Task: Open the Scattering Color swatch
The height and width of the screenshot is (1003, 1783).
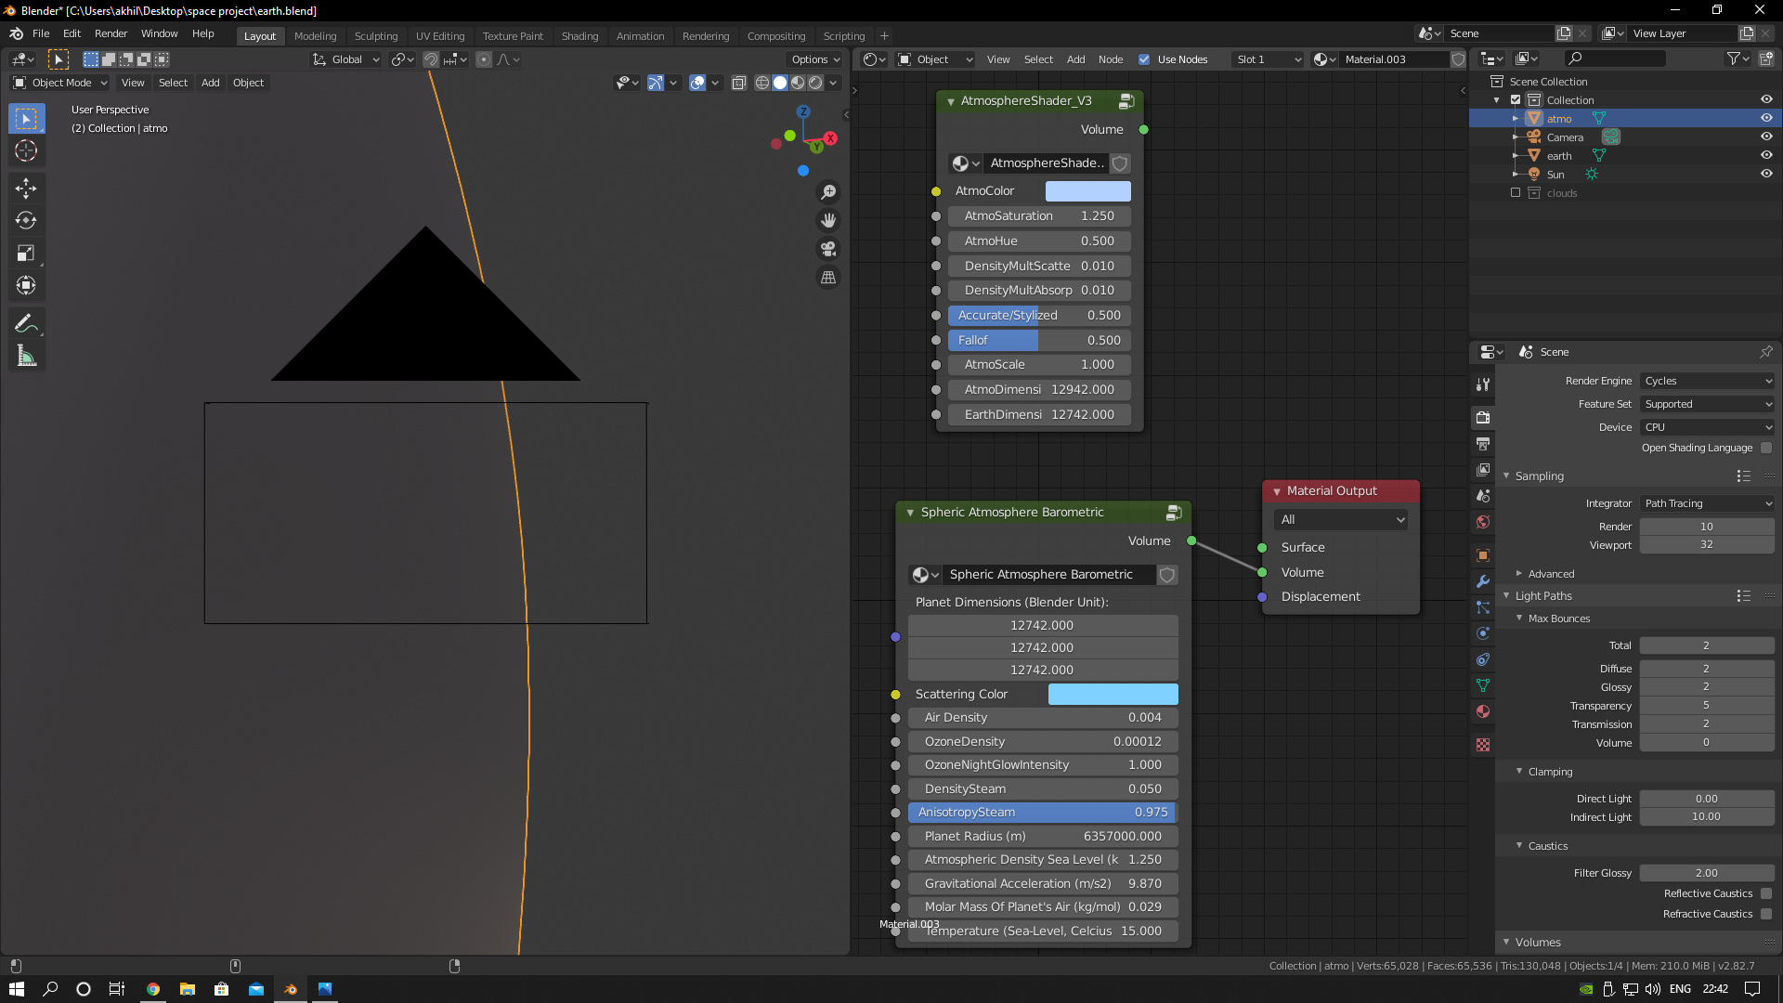Action: (x=1113, y=695)
